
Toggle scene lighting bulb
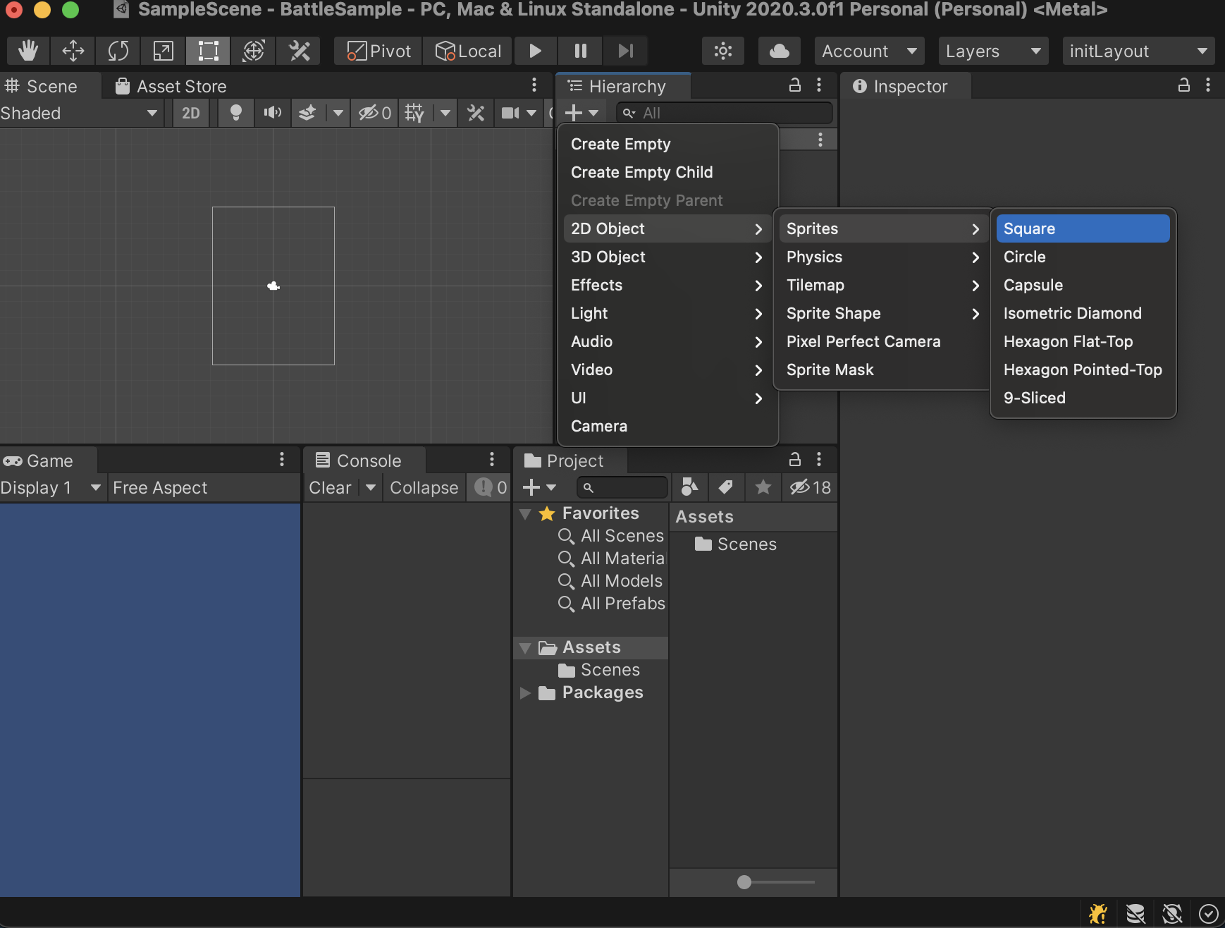tap(236, 113)
